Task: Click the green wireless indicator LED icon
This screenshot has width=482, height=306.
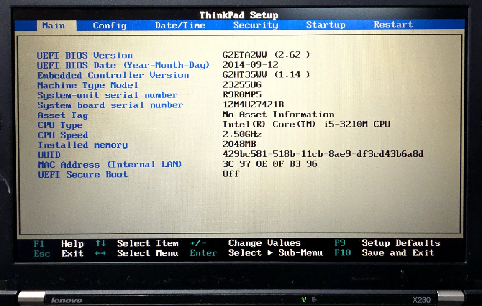Action: click(304, 299)
